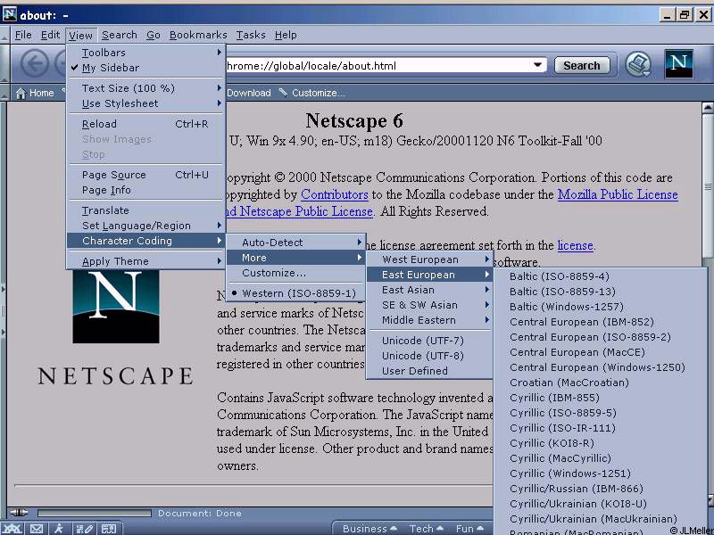
Task: Select Cyrillic (Windows-1251) encoding
Action: tap(601, 473)
